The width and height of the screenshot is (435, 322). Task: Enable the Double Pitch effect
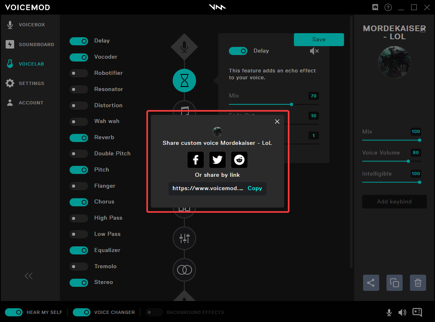79,154
